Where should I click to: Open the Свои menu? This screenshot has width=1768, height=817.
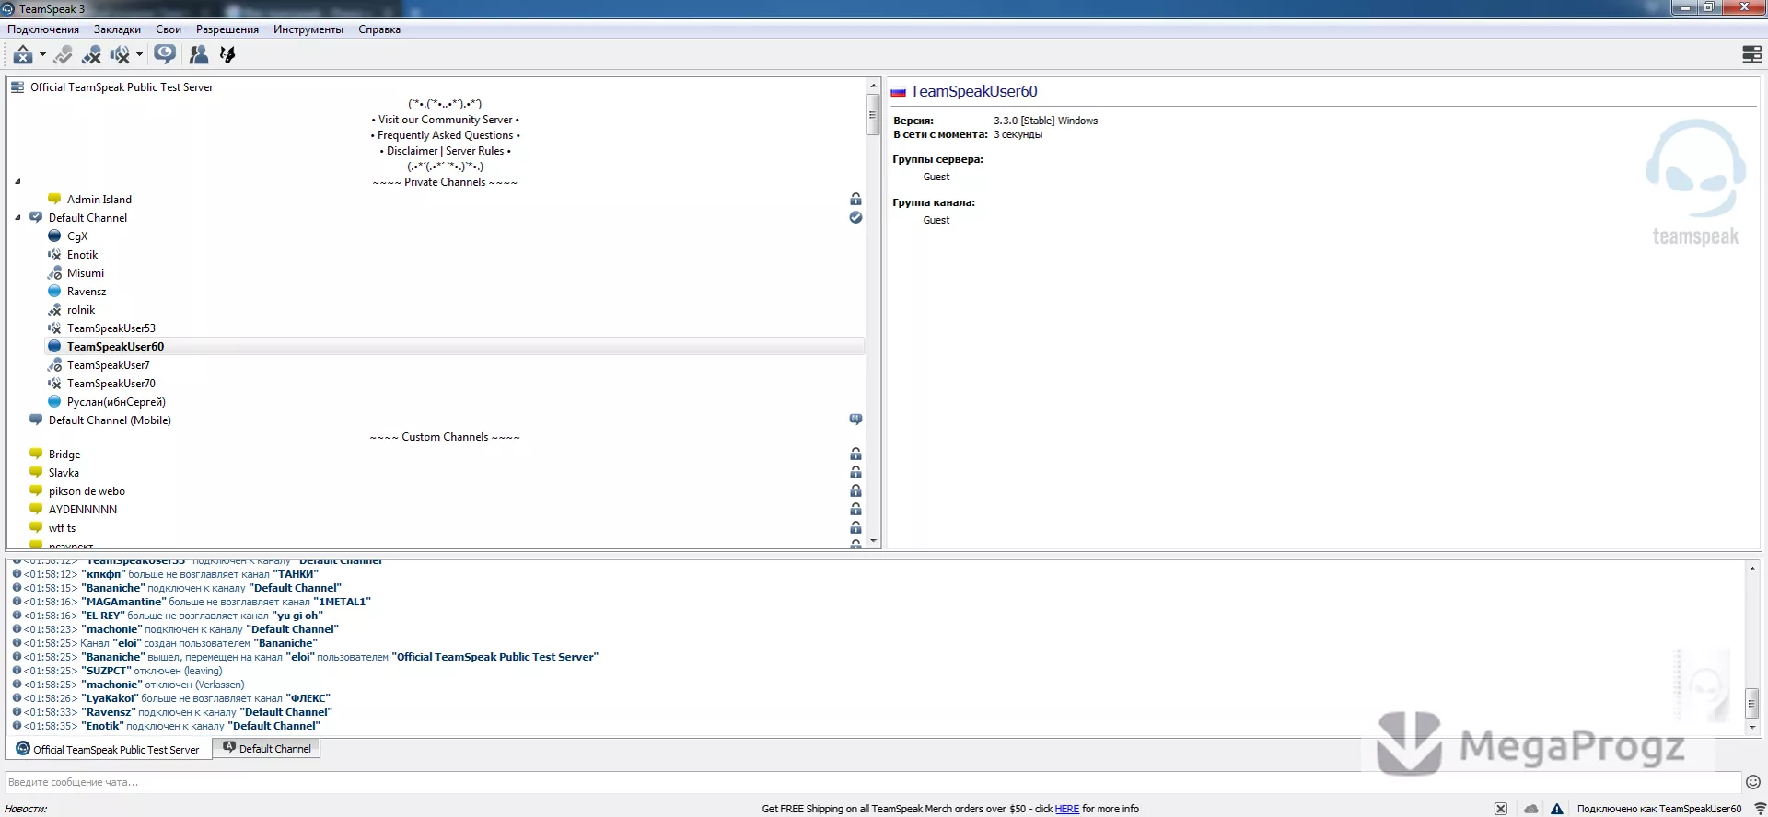(169, 29)
